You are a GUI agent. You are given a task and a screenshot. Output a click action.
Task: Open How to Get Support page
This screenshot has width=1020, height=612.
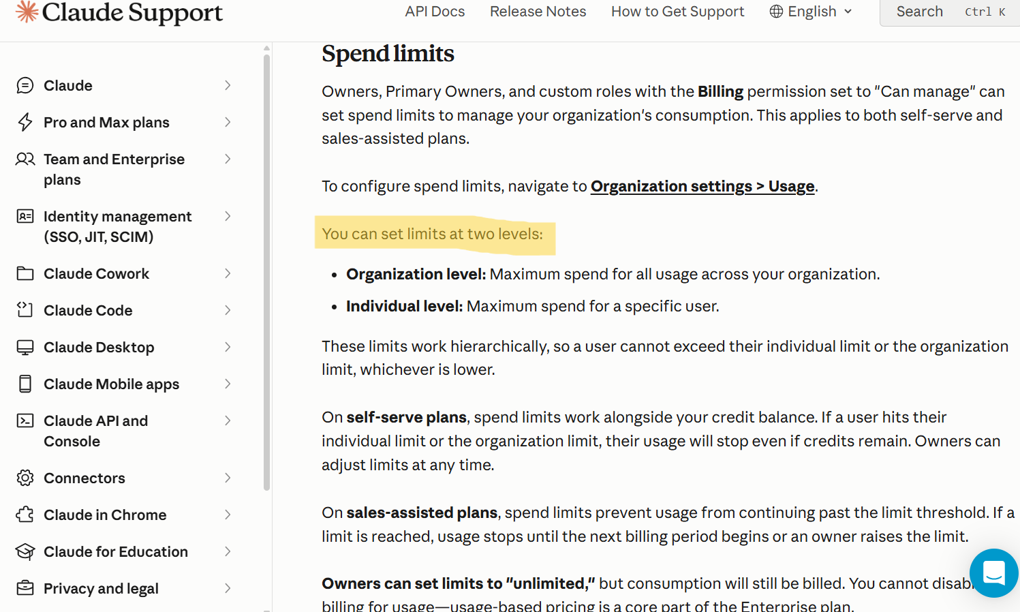coord(677,12)
